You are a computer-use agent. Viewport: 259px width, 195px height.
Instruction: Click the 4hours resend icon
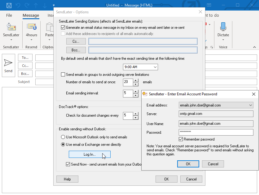coord(31,27)
